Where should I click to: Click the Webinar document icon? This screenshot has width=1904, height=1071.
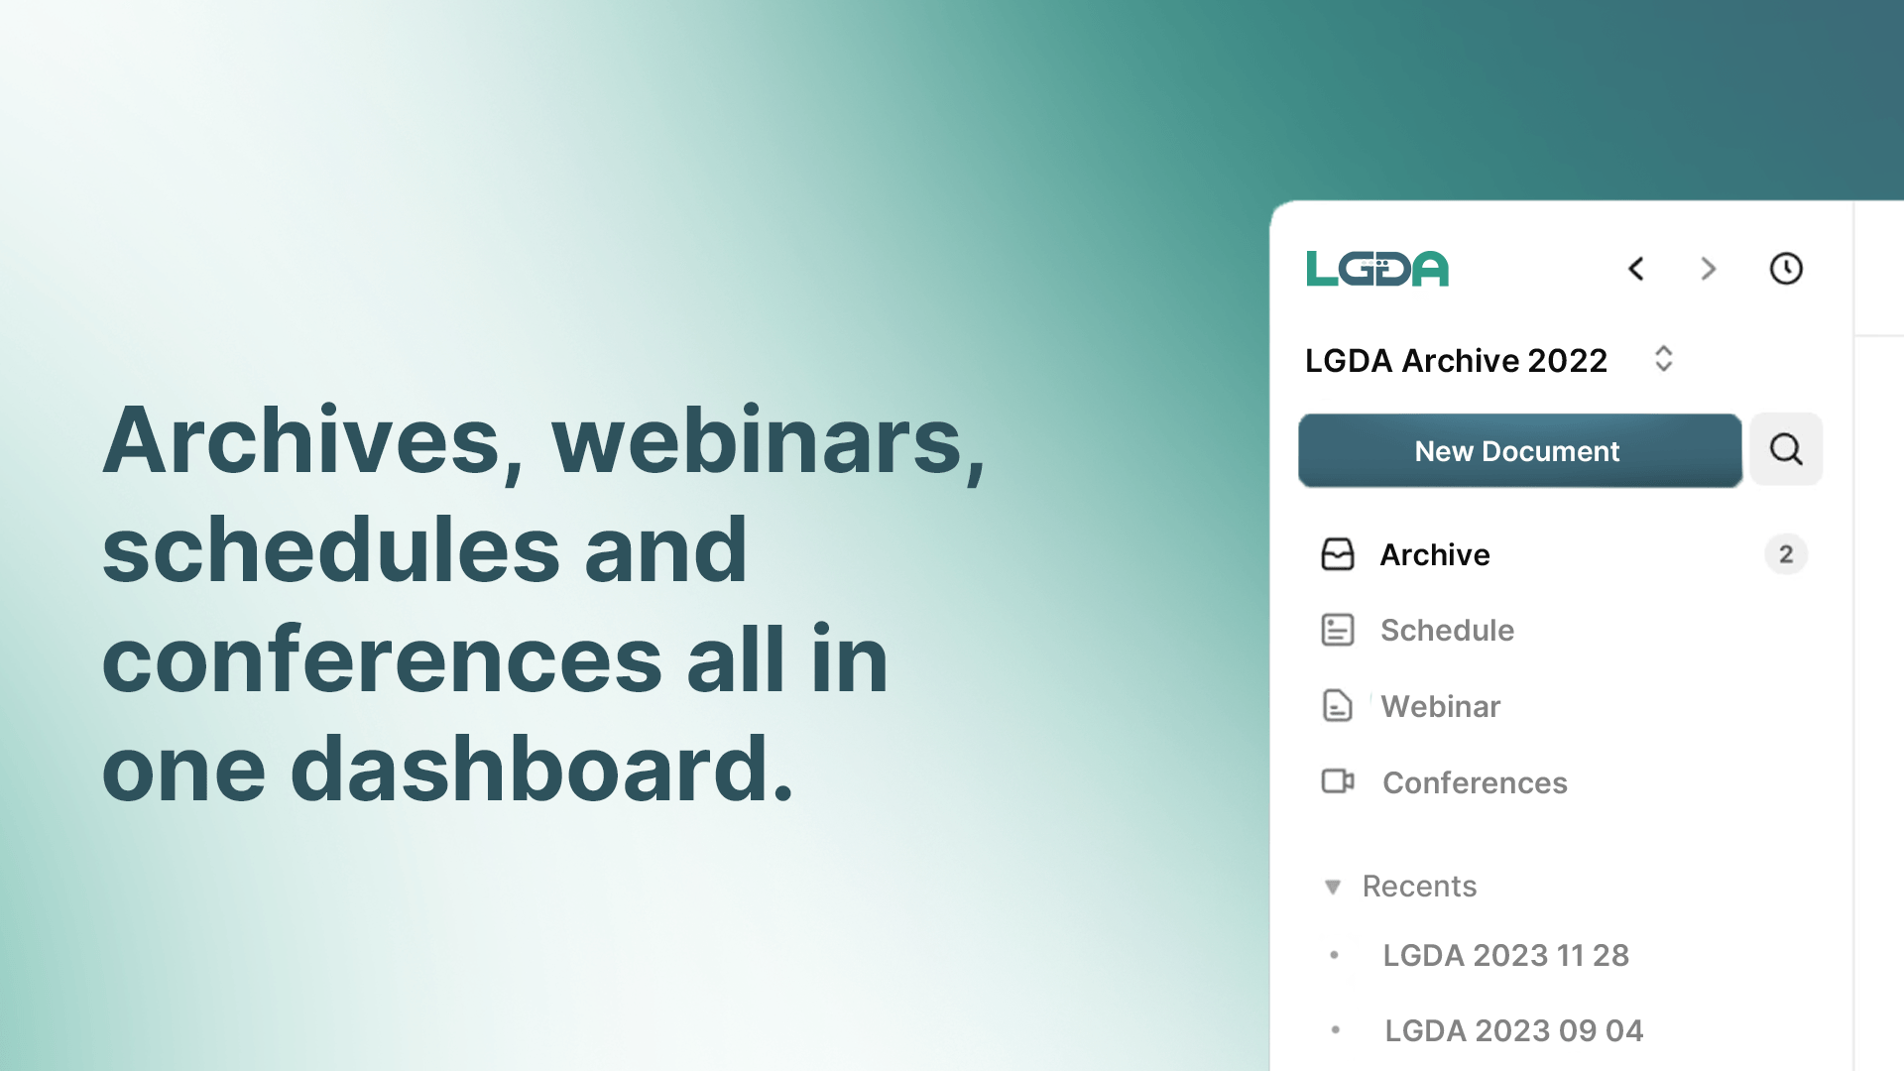click(x=1337, y=705)
